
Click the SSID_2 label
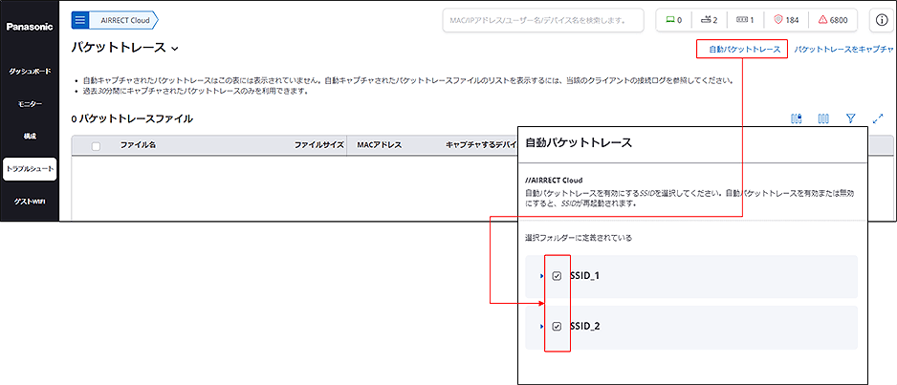point(584,326)
